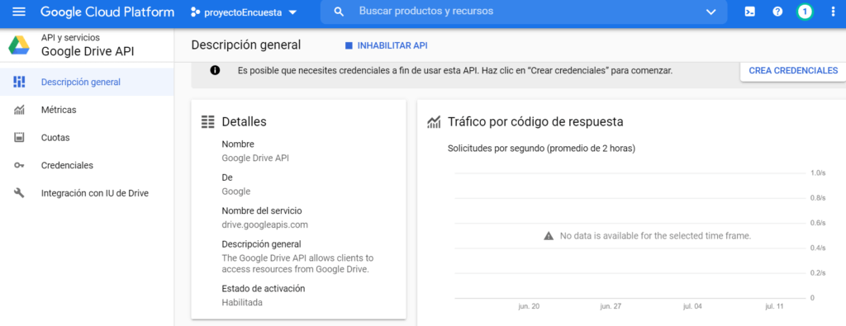This screenshot has height=326, width=846.
Task: Open Integración con IU de Drive
Action: click(87, 193)
